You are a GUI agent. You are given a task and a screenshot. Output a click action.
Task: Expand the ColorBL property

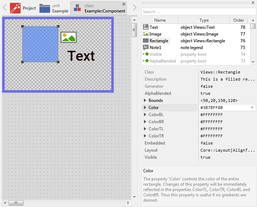point(145,115)
